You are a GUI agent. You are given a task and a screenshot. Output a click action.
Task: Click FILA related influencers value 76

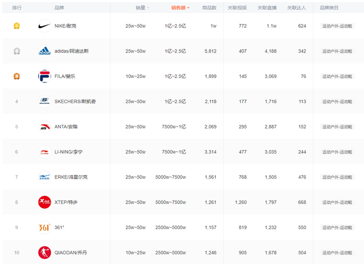click(x=303, y=76)
